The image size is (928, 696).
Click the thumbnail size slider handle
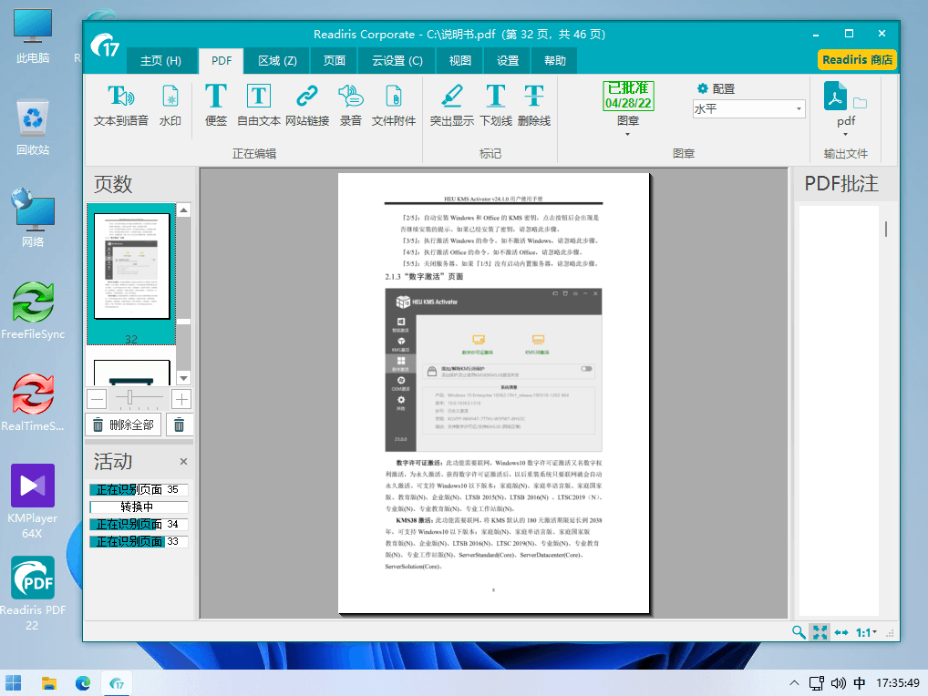pyautogui.click(x=129, y=397)
